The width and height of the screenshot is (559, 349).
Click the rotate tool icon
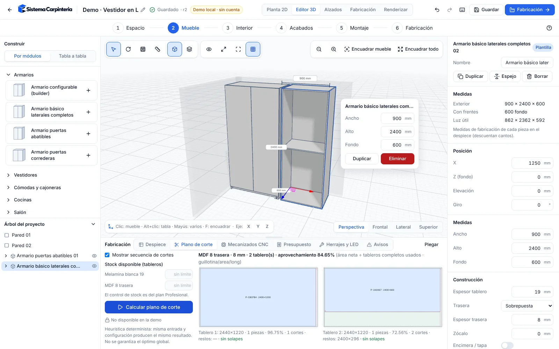pyautogui.click(x=128, y=49)
